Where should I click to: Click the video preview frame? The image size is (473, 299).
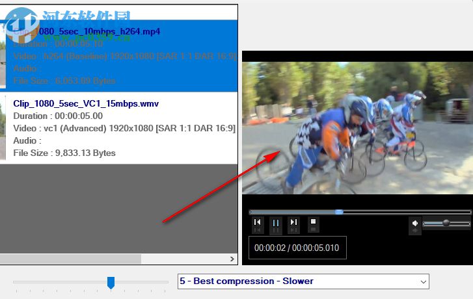(x=357, y=128)
